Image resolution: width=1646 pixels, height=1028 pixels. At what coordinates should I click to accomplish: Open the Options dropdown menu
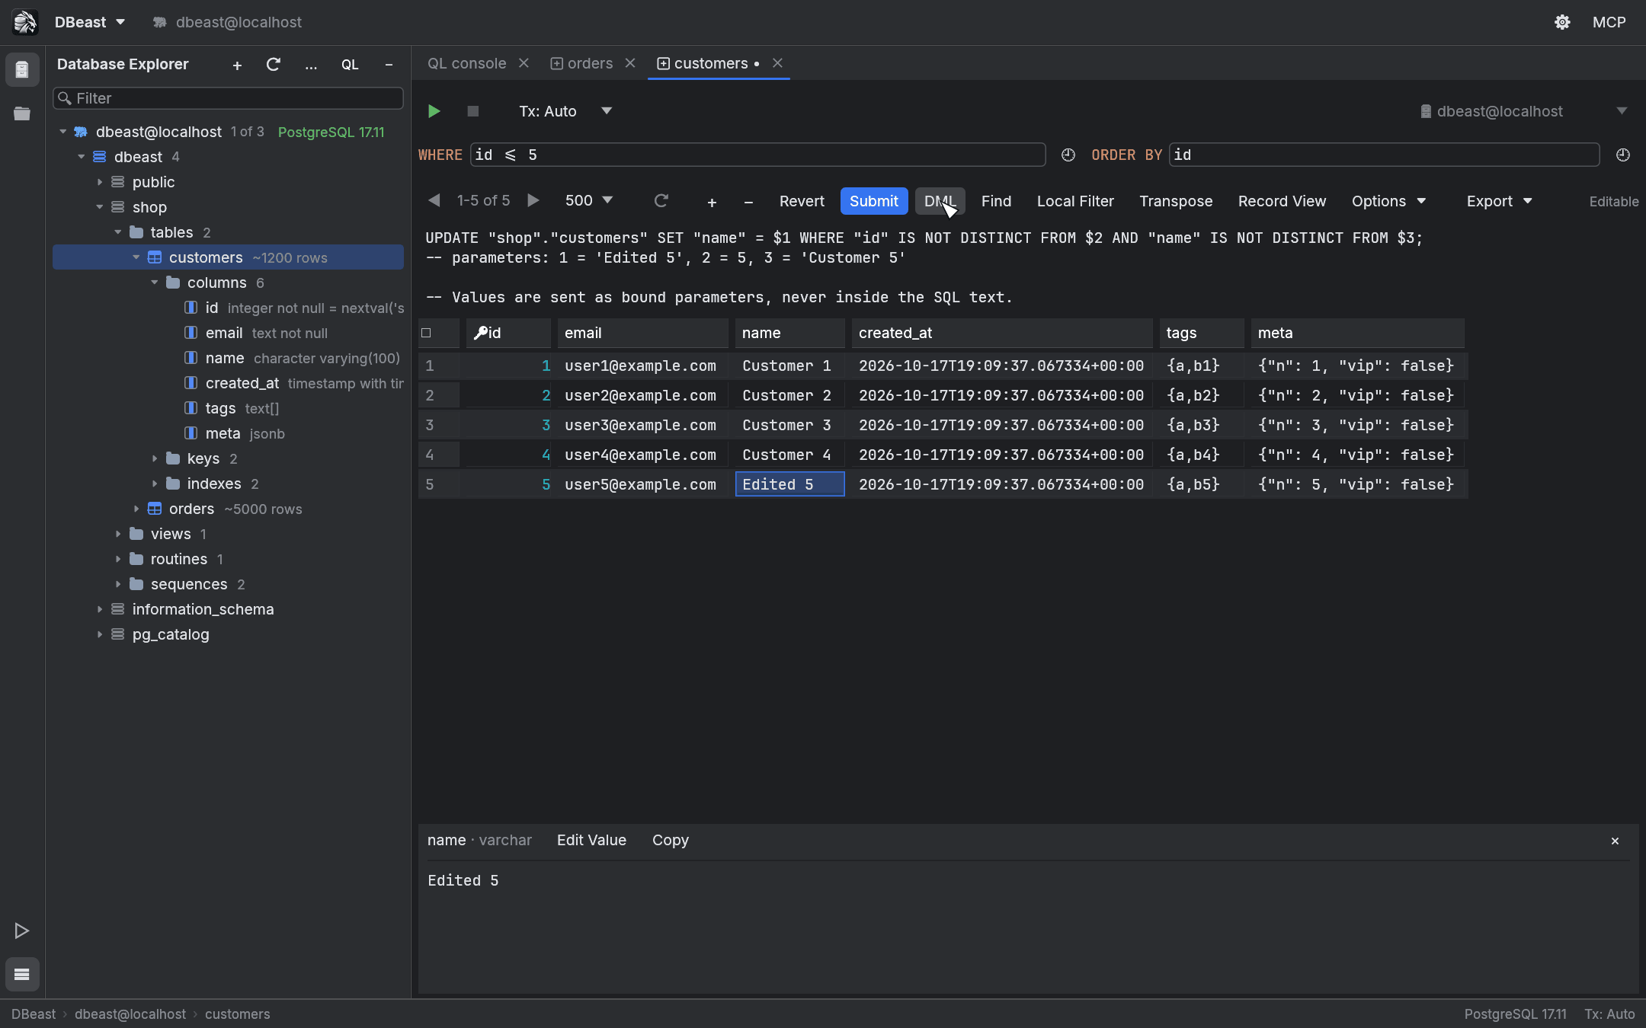[x=1388, y=201]
